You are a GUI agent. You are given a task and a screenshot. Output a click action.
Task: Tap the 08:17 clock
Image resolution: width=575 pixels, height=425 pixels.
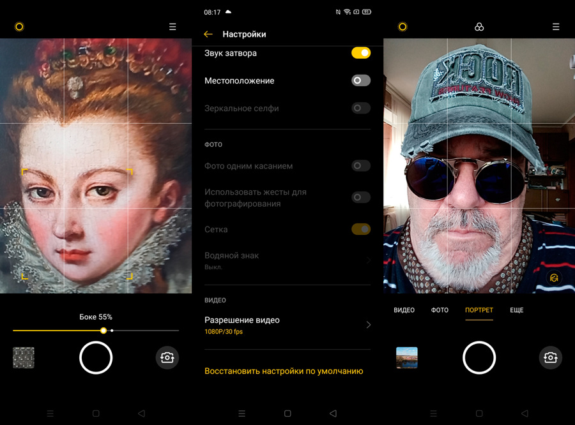212,12
